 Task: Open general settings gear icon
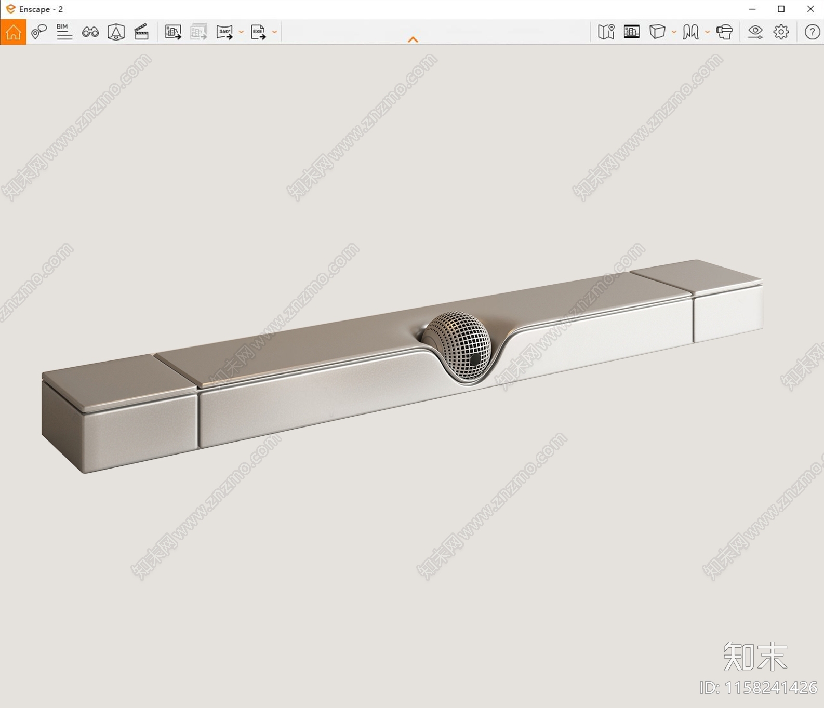(781, 32)
